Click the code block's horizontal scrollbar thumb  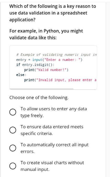point(41,89)
